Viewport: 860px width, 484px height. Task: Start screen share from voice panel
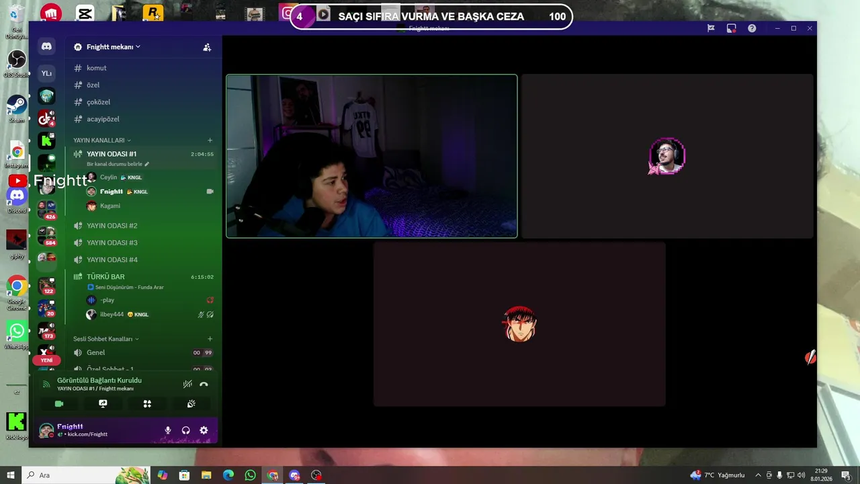(103, 403)
